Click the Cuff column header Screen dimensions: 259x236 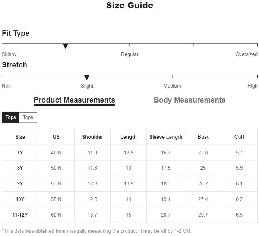click(239, 137)
